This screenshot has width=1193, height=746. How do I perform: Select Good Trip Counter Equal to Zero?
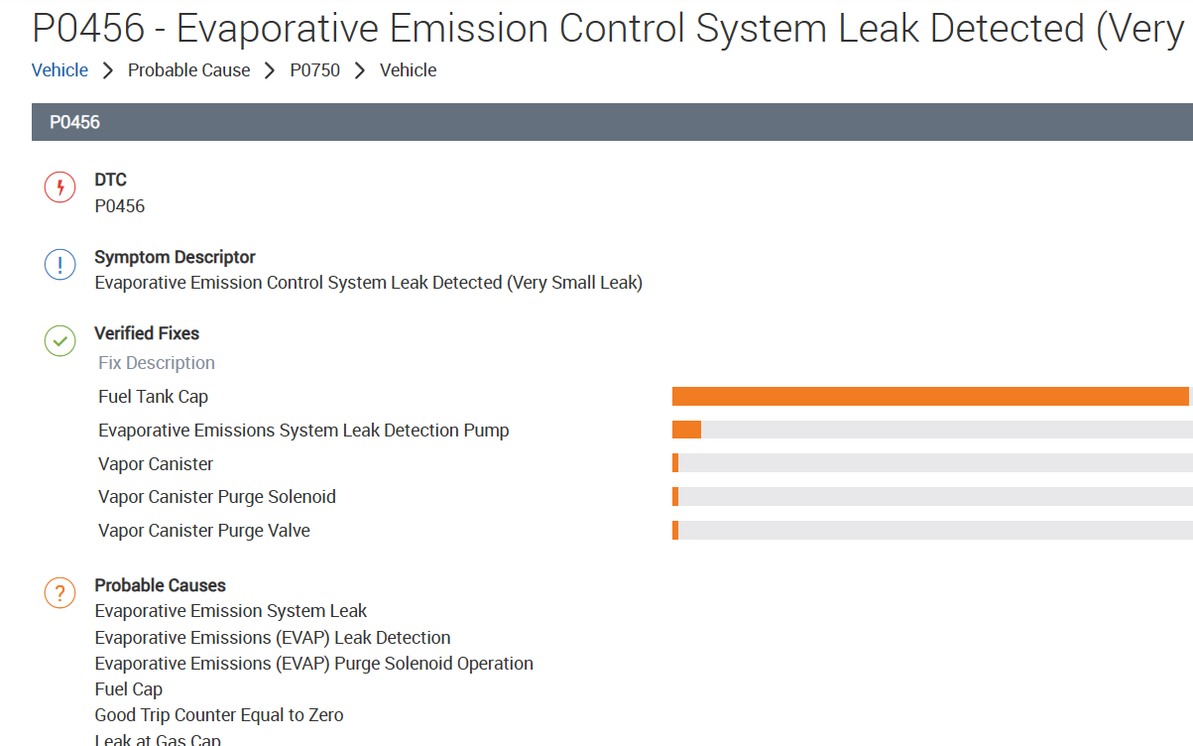219,715
